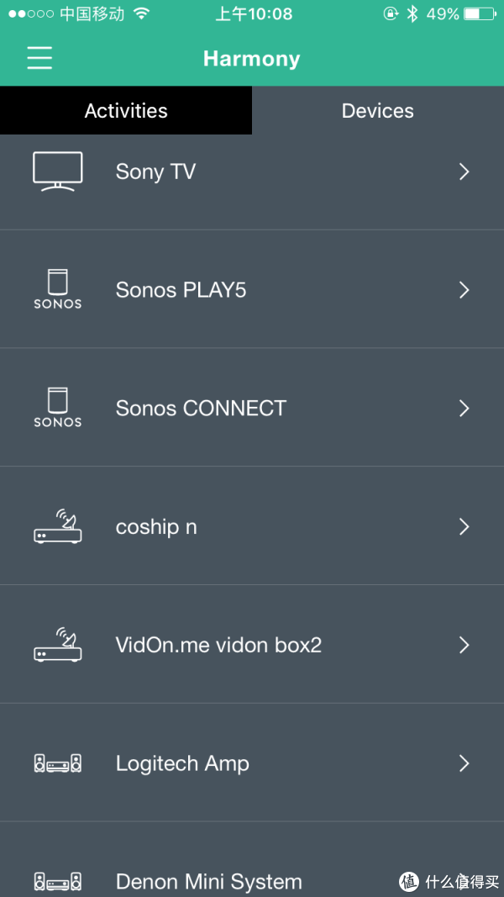The width and height of the screenshot is (504, 897).
Task: Open Logitech Amp chevron arrow
Action: click(464, 763)
